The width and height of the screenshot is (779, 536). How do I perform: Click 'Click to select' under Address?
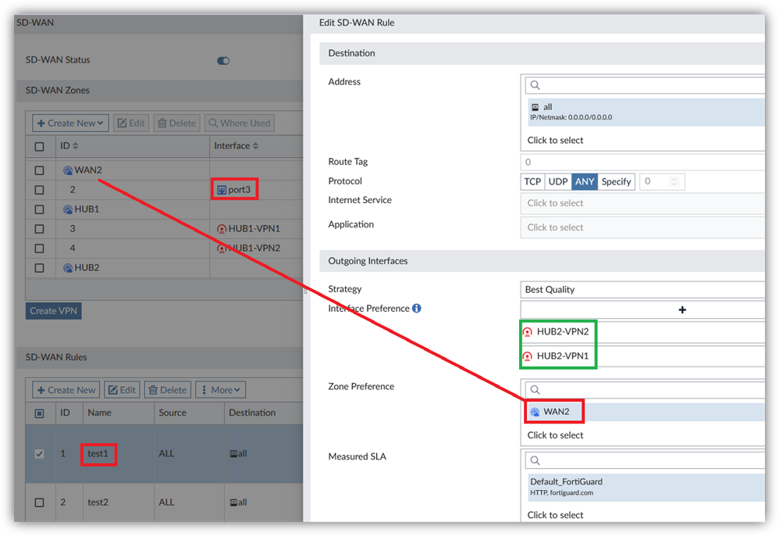click(555, 140)
